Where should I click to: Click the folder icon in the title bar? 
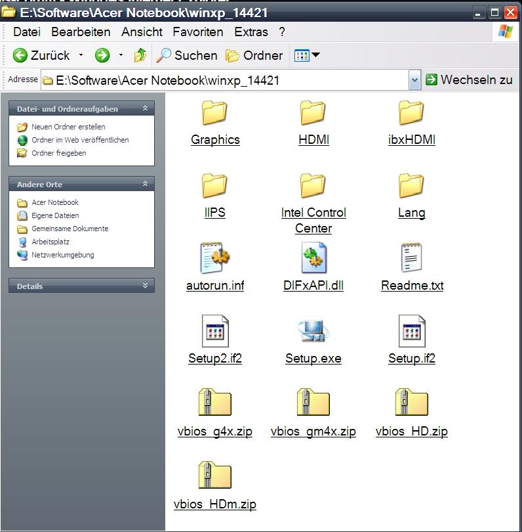[9, 12]
